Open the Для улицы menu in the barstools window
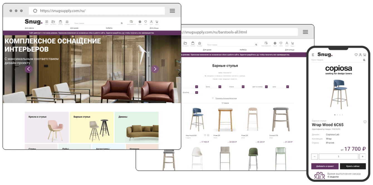 [289, 50]
